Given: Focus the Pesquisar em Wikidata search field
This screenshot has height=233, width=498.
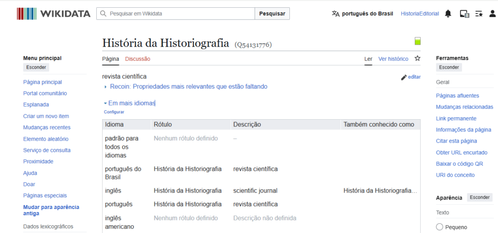Looking at the screenshot, I should [x=176, y=14].
